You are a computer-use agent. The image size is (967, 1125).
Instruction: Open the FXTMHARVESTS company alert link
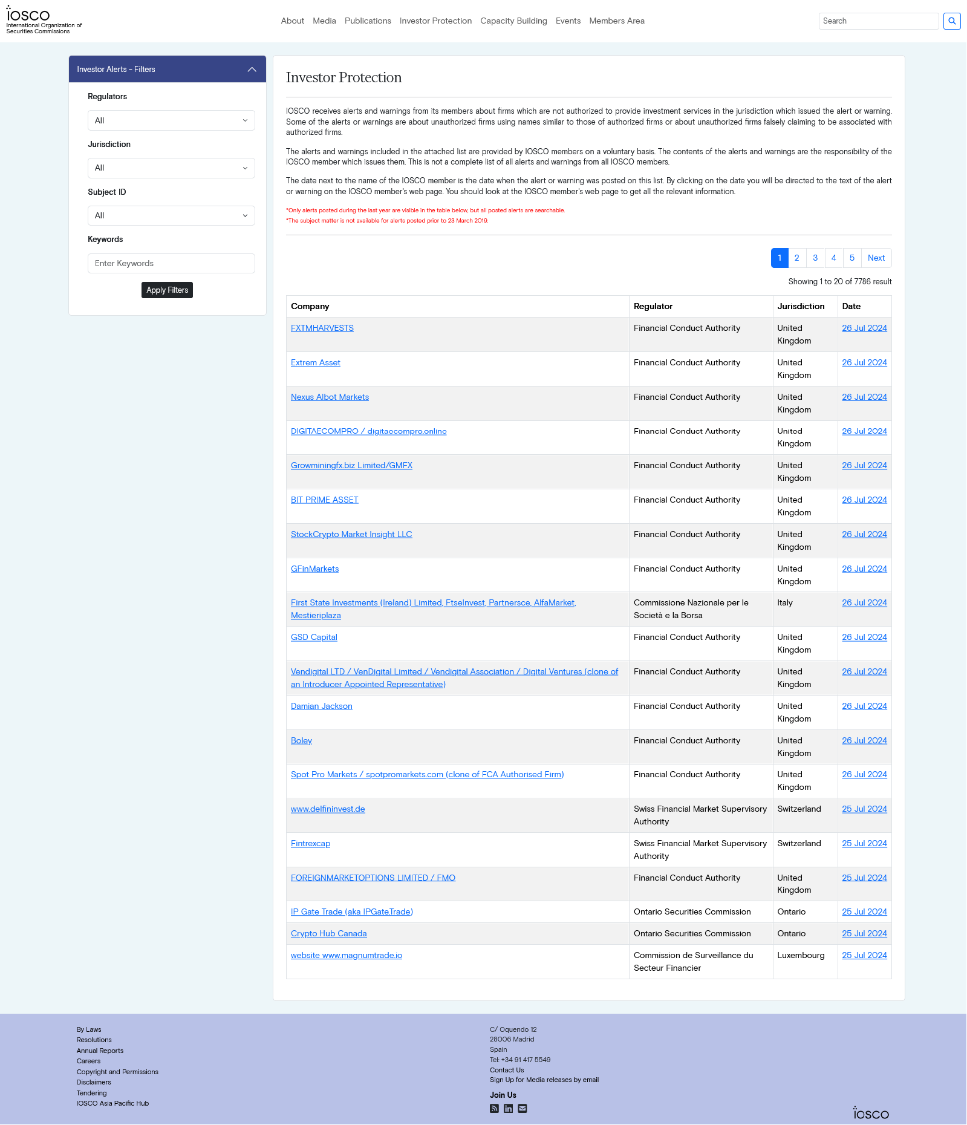pos(322,328)
